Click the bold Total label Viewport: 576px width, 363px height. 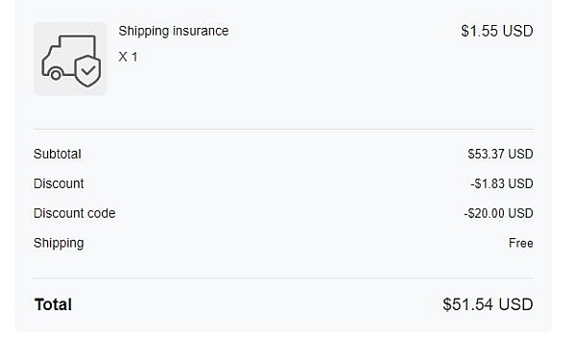pos(53,304)
